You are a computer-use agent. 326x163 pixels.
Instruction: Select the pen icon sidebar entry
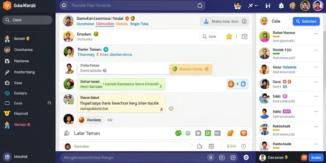tap(7, 72)
